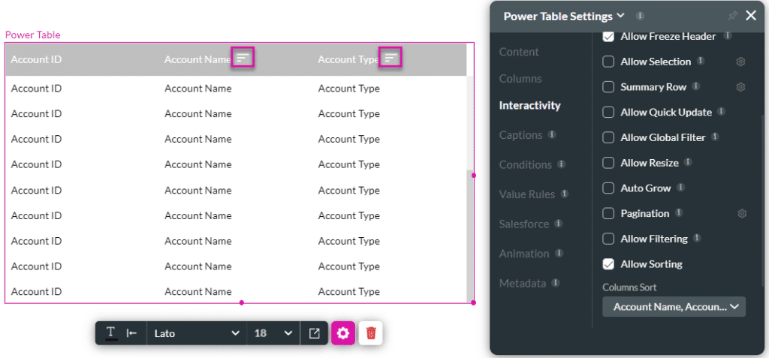
Task: Click the Account Name column sort icon
Action: click(242, 58)
